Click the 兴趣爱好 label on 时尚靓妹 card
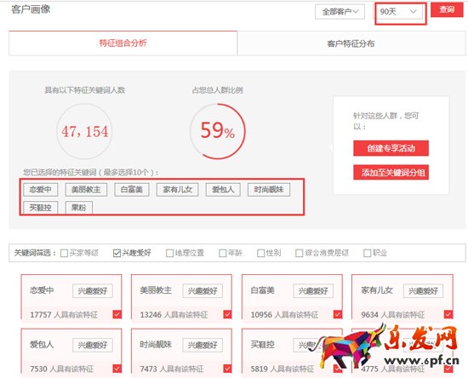 click(203, 345)
